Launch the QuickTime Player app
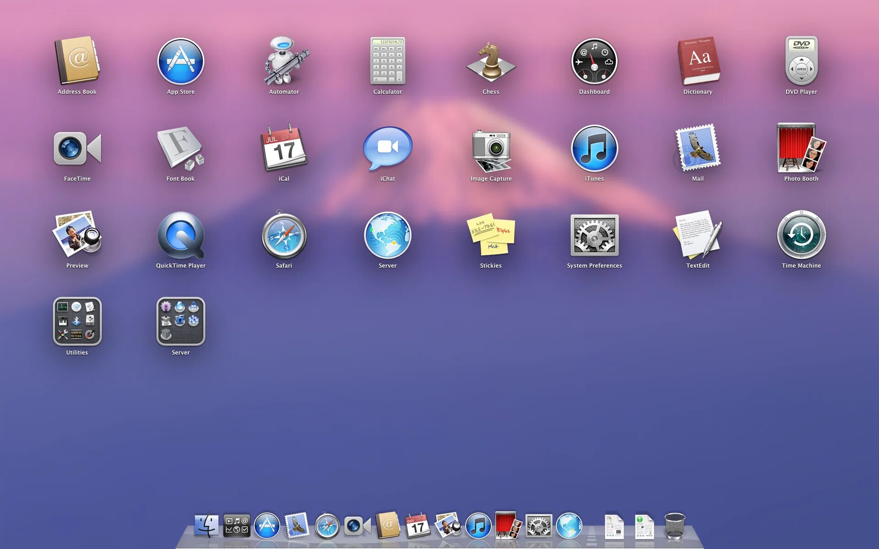 click(180, 235)
